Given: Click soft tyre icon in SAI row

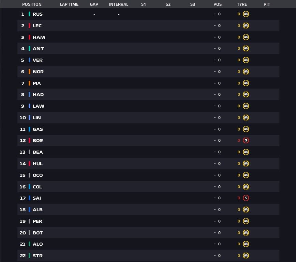Looking at the screenshot, I should pos(246,198).
